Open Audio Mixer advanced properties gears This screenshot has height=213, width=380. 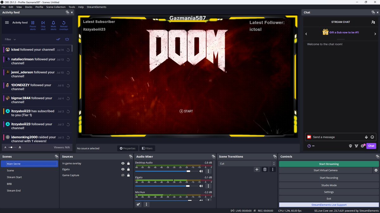tap(138, 204)
